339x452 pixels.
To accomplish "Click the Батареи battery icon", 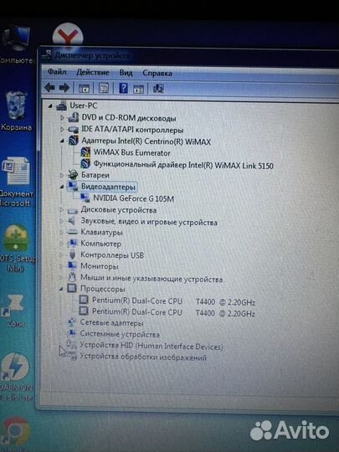I will click(73, 175).
